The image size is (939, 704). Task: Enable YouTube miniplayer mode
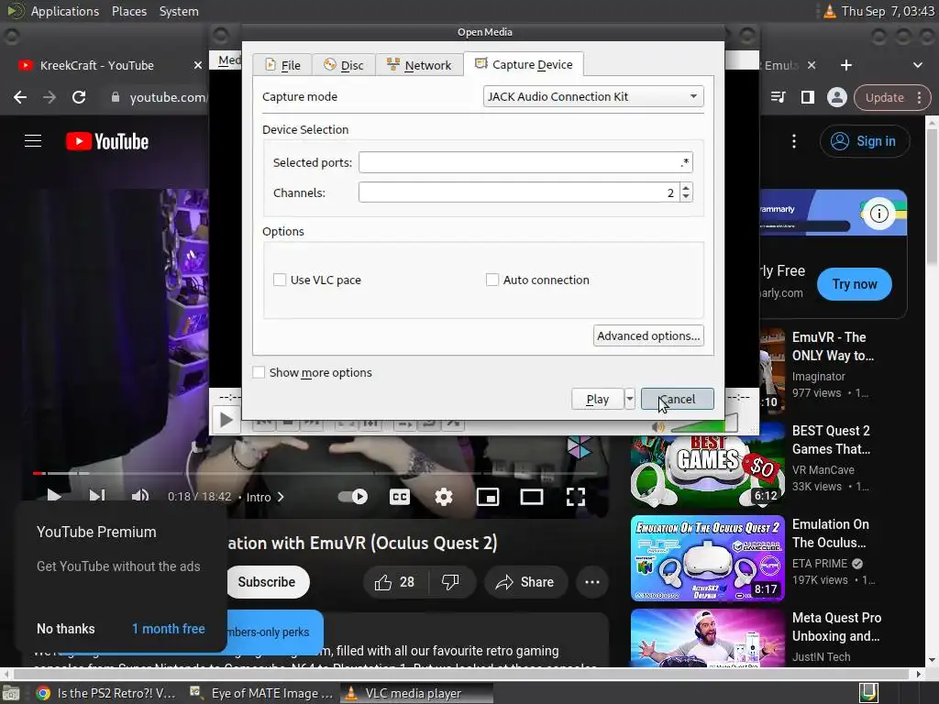coord(488,497)
